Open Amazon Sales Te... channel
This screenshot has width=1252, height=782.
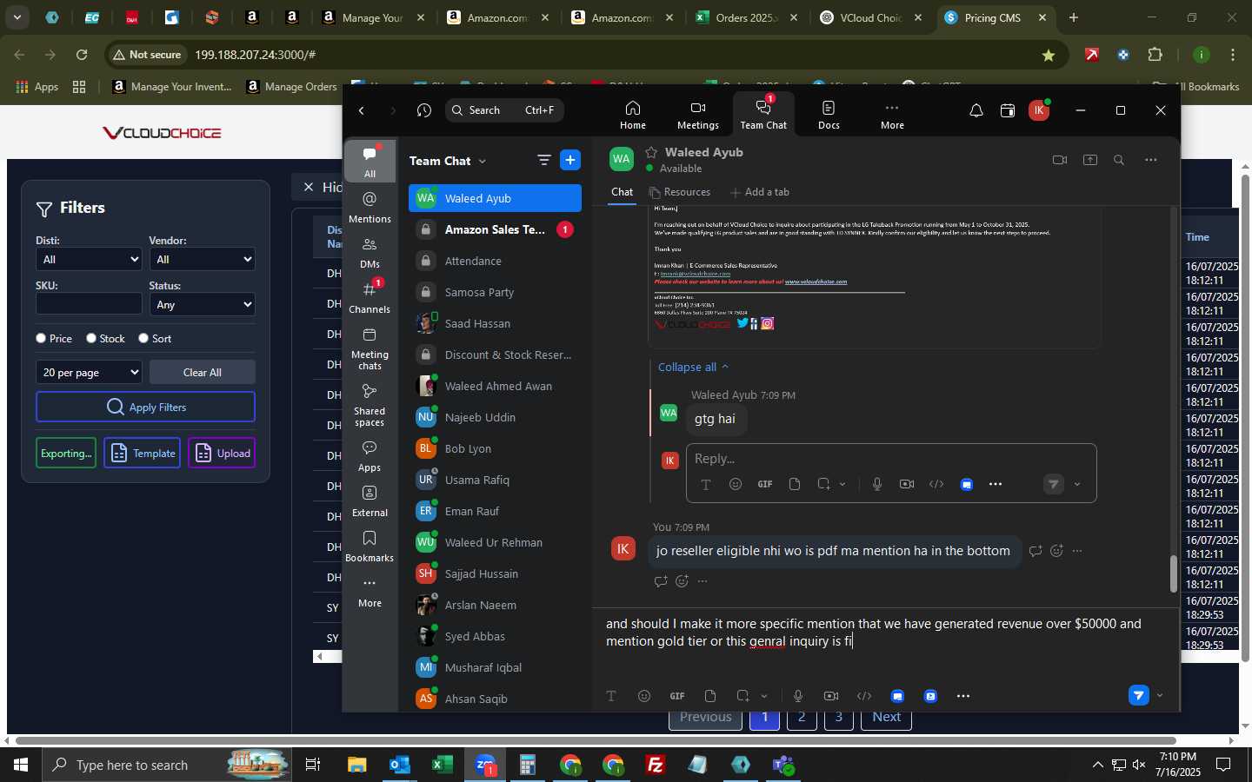[x=495, y=229]
